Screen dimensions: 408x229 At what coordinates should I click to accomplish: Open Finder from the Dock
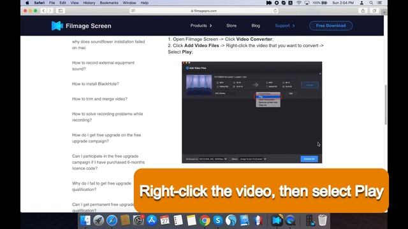click(85, 221)
